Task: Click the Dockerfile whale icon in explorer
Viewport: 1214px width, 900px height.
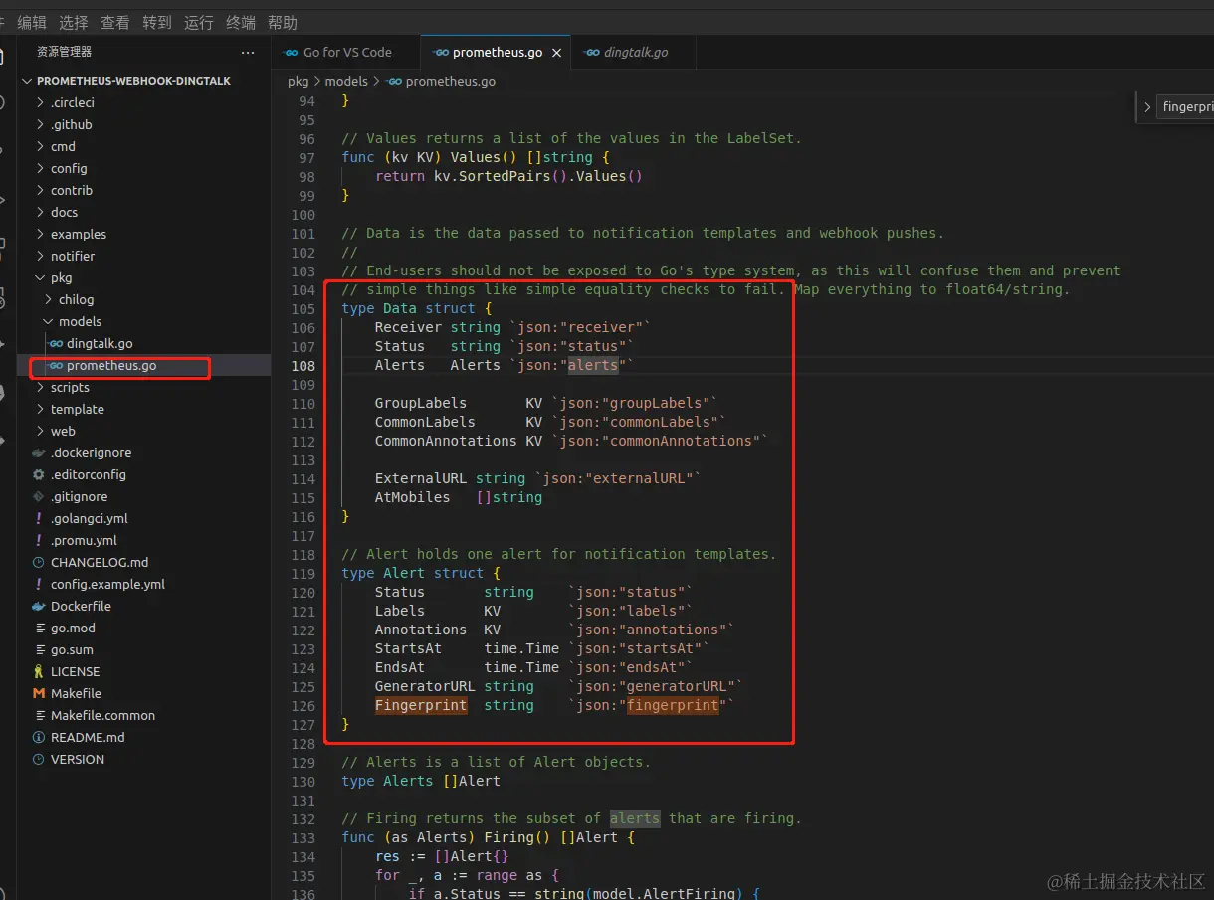Action: click(x=39, y=606)
